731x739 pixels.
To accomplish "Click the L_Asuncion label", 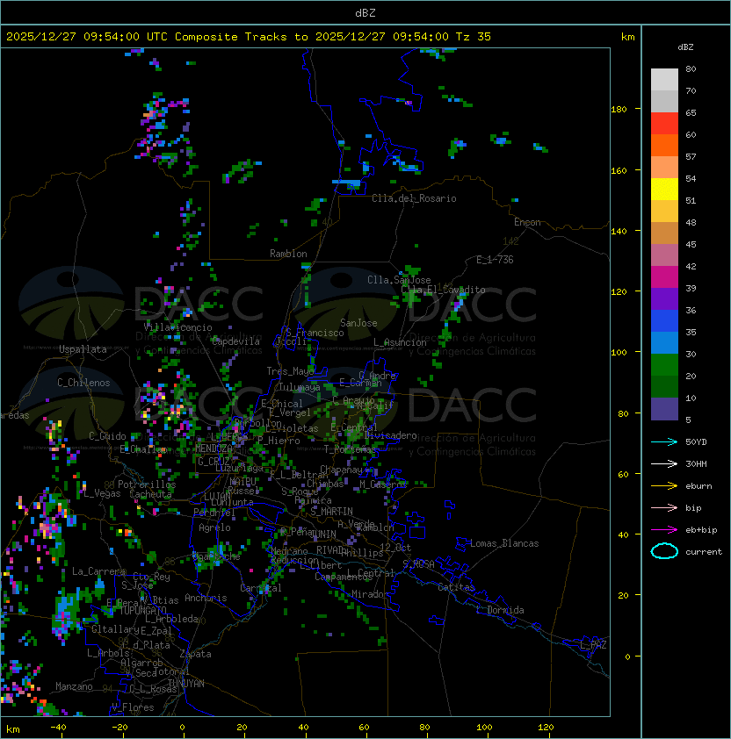I will (400, 342).
